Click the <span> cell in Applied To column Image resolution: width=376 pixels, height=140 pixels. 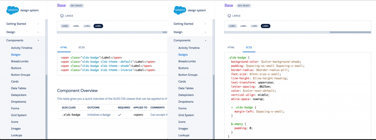(138, 115)
